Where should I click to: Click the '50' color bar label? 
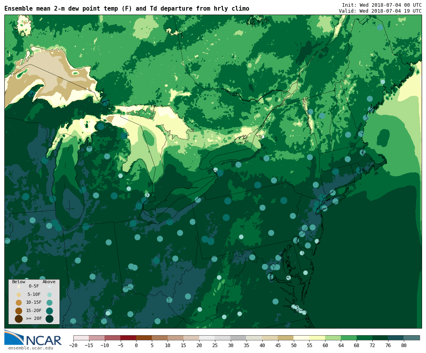(294, 346)
